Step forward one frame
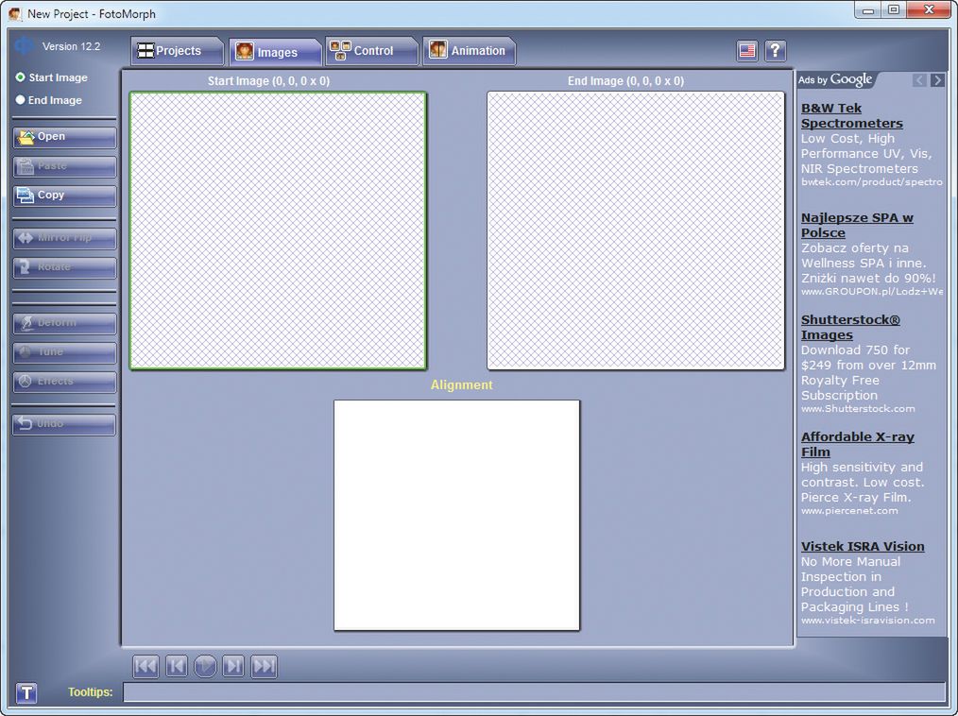Image resolution: width=958 pixels, height=716 pixels. point(233,666)
